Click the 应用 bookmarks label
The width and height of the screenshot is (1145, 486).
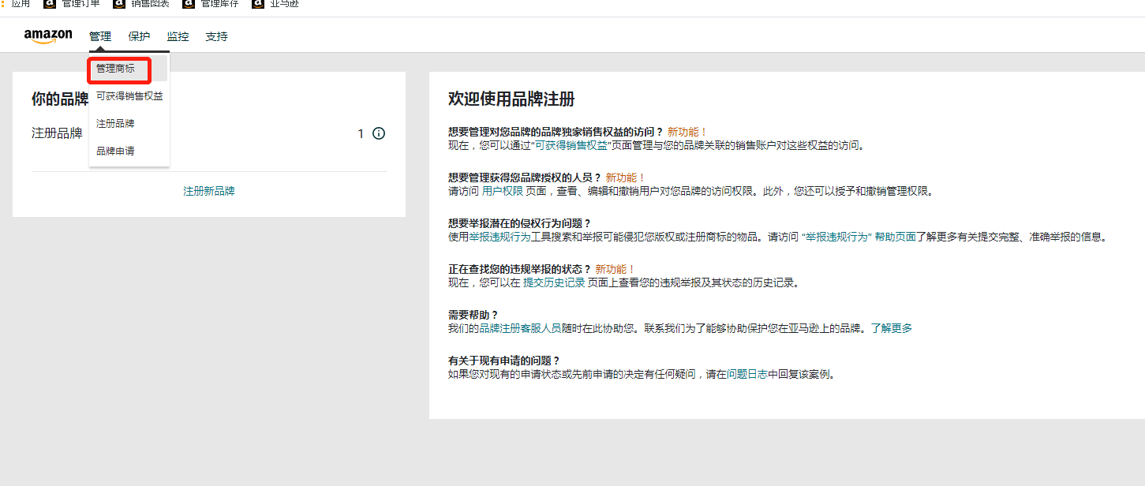[21, 3]
